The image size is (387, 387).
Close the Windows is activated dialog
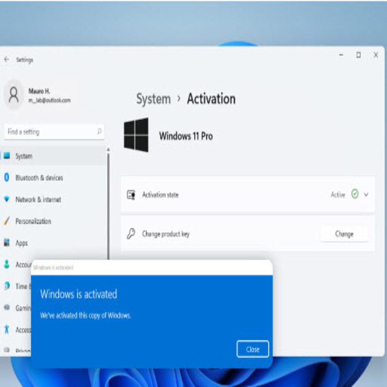[x=252, y=349]
